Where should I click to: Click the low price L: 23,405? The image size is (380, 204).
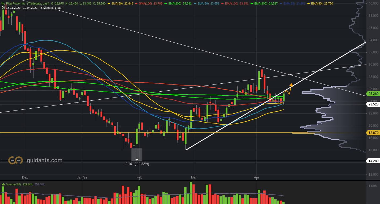pyautogui.click(x=85, y=3)
